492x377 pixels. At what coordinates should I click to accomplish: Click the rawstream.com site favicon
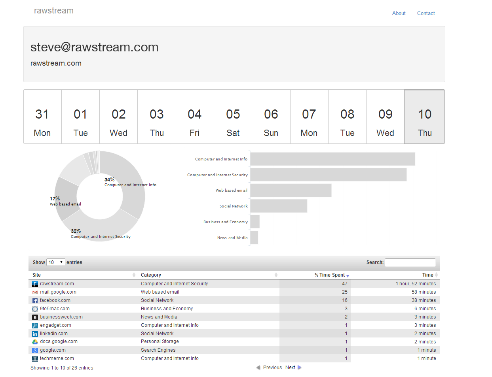pyautogui.click(x=35, y=283)
